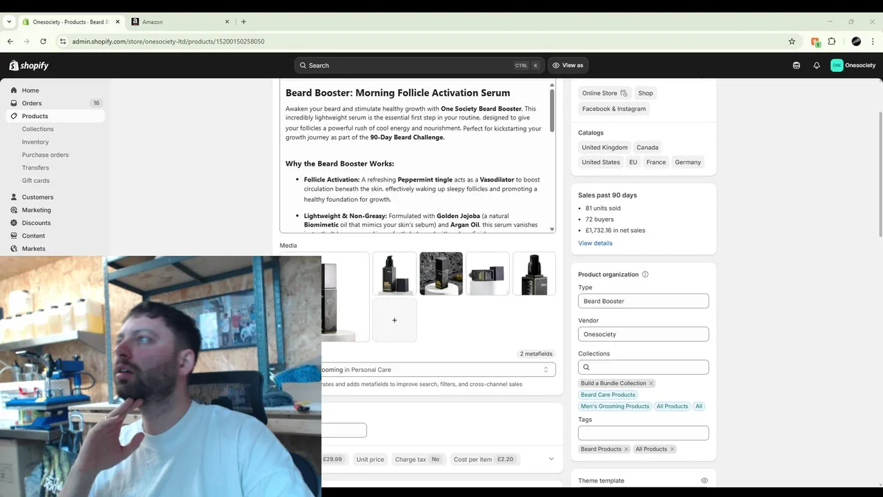Click the Germany catalog chip

pos(688,163)
